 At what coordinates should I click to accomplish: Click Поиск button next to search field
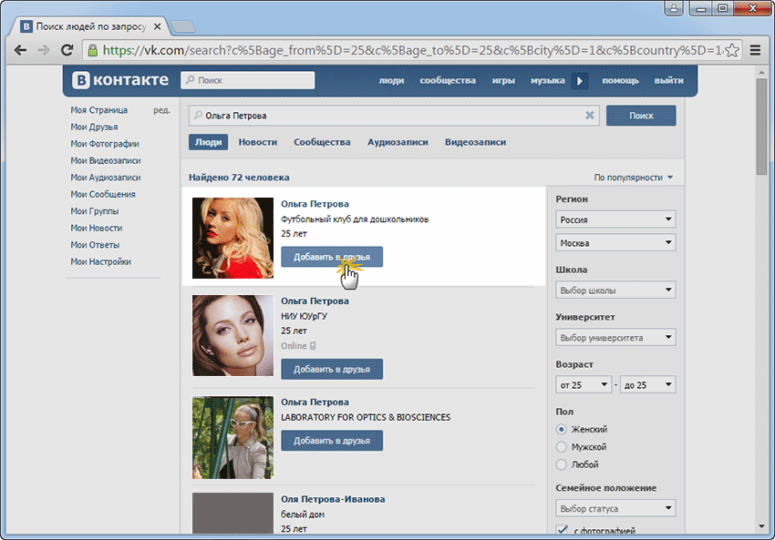(x=641, y=116)
